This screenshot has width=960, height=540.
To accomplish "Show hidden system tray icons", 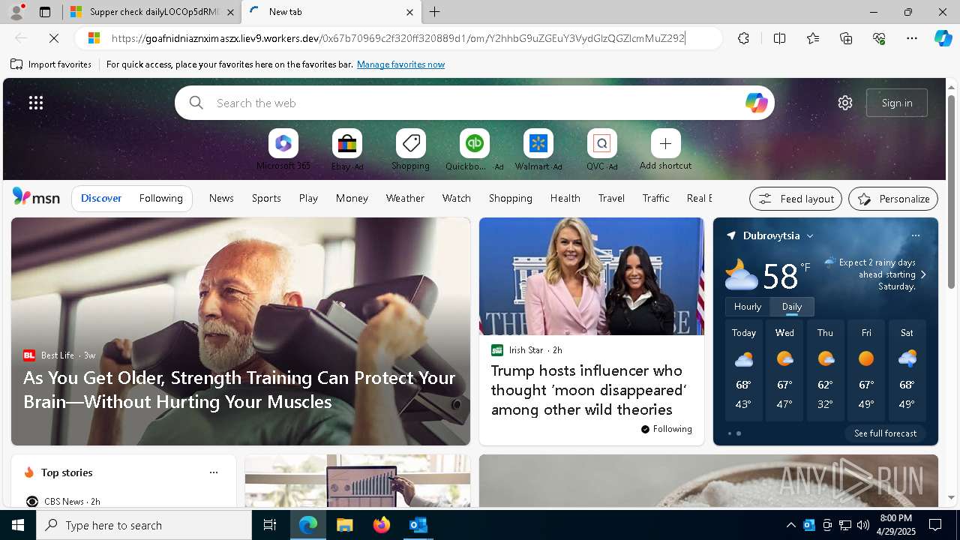I will (790, 525).
